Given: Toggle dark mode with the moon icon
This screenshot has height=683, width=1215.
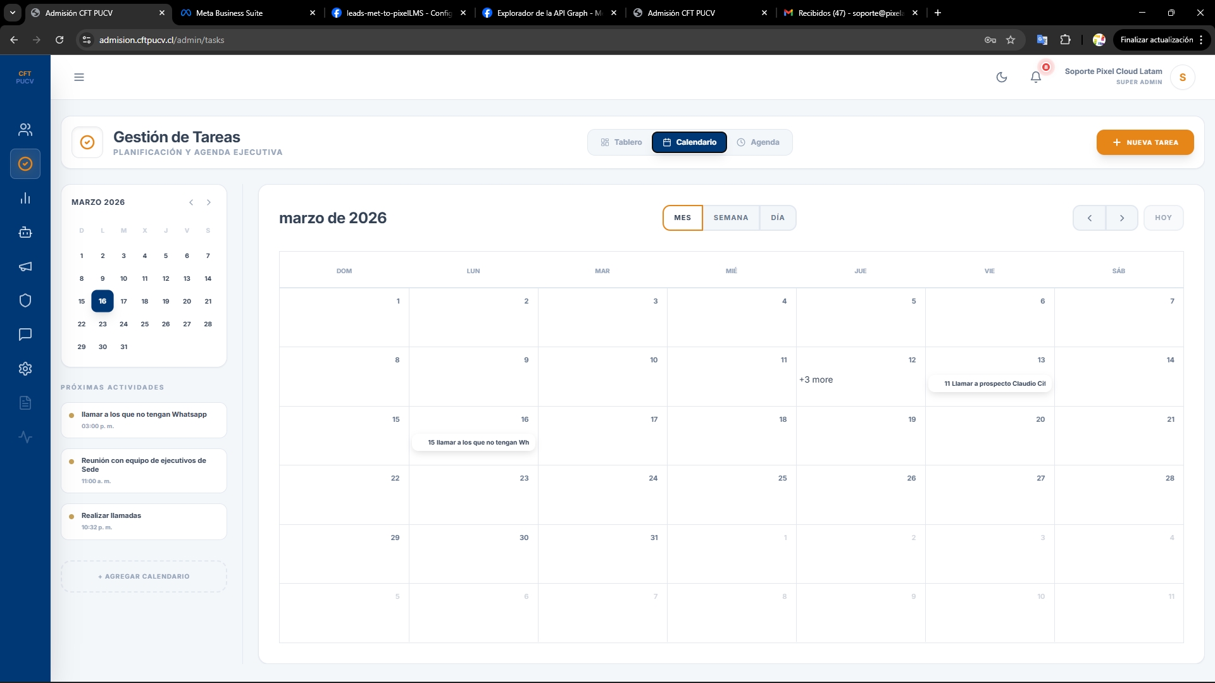Looking at the screenshot, I should click(1002, 77).
